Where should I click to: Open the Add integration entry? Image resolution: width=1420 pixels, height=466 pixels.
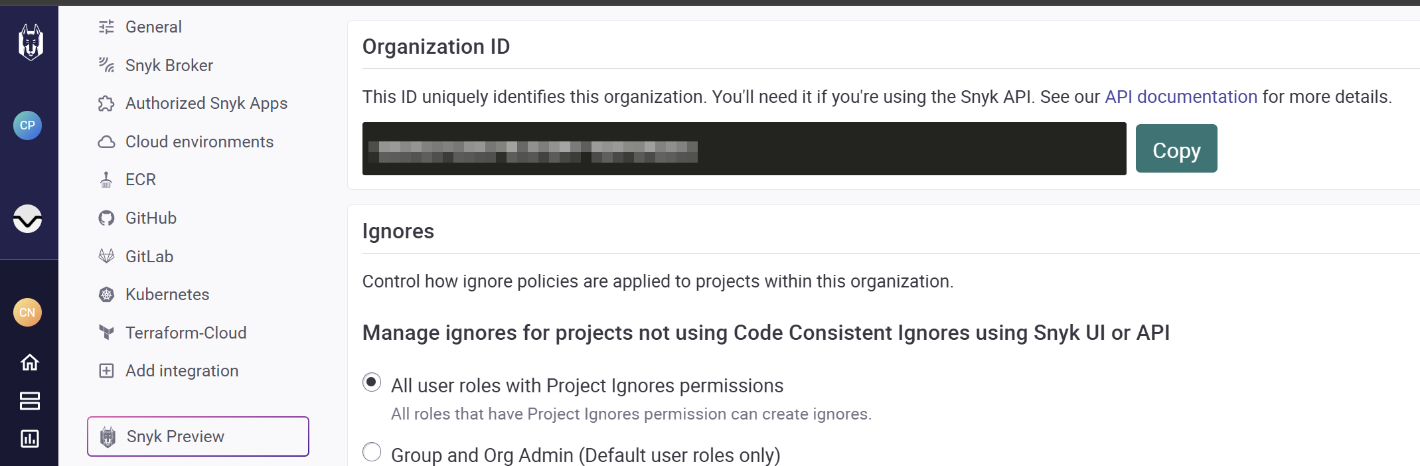point(181,370)
